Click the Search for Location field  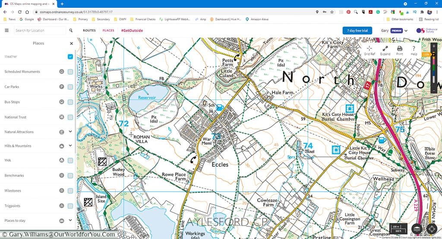[40, 31]
